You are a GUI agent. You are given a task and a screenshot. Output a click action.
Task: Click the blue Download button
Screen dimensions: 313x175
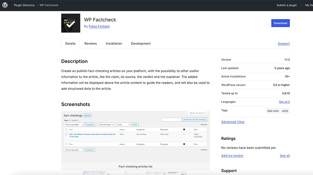(280, 23)
